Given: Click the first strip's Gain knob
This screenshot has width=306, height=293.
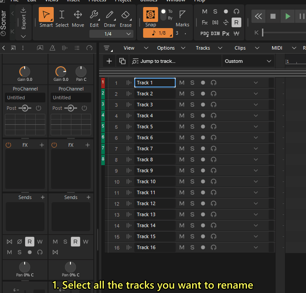Looking at the screenshot, I should 25,72.
